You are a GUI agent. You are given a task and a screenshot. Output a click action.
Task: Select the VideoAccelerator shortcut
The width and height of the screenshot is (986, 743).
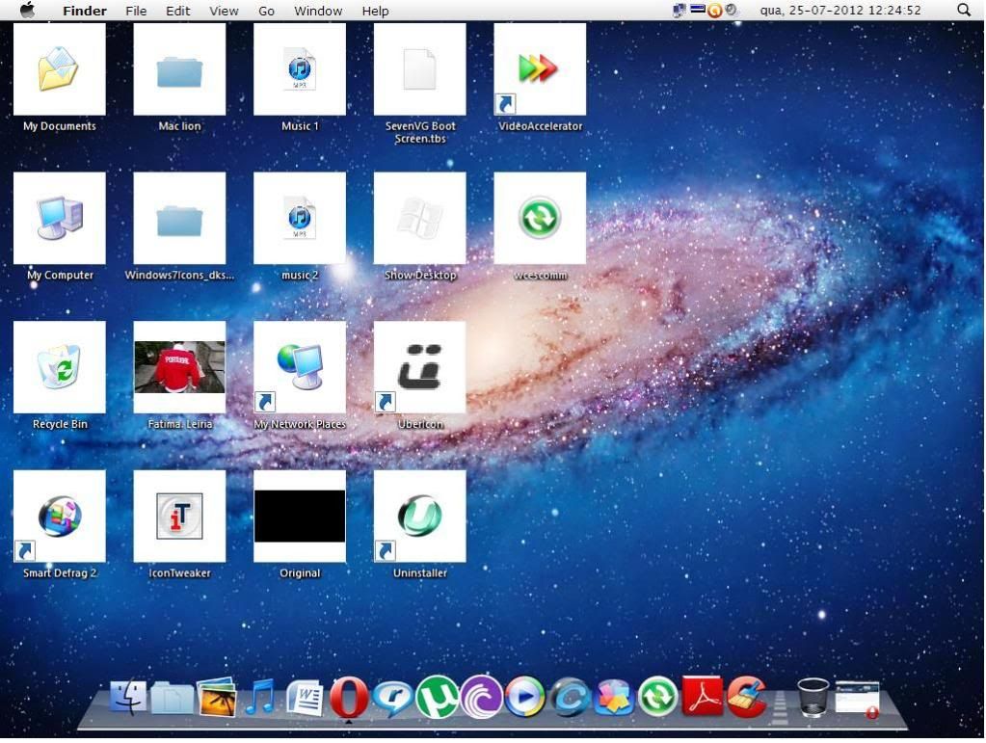(x=540, y=69)
